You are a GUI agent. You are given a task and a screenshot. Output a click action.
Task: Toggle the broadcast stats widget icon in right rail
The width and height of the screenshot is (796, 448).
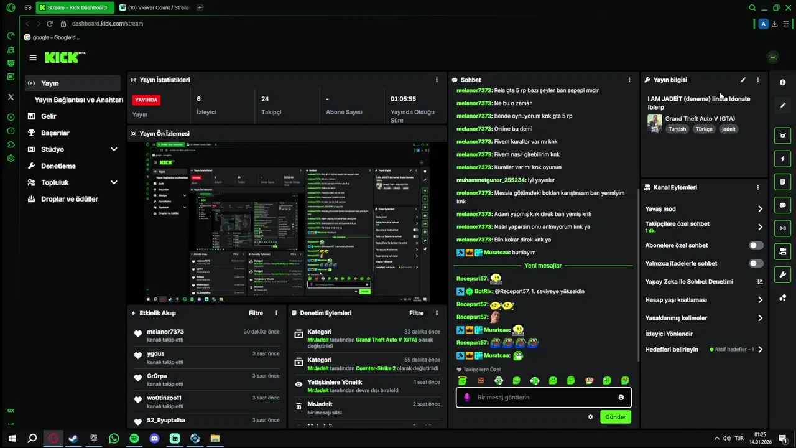click(782, 228)
